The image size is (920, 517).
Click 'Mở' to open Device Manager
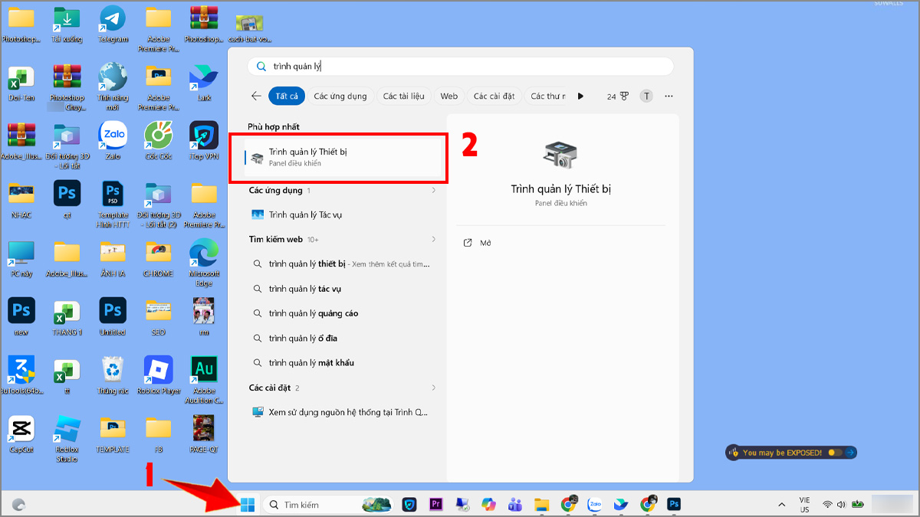point(485,243)
